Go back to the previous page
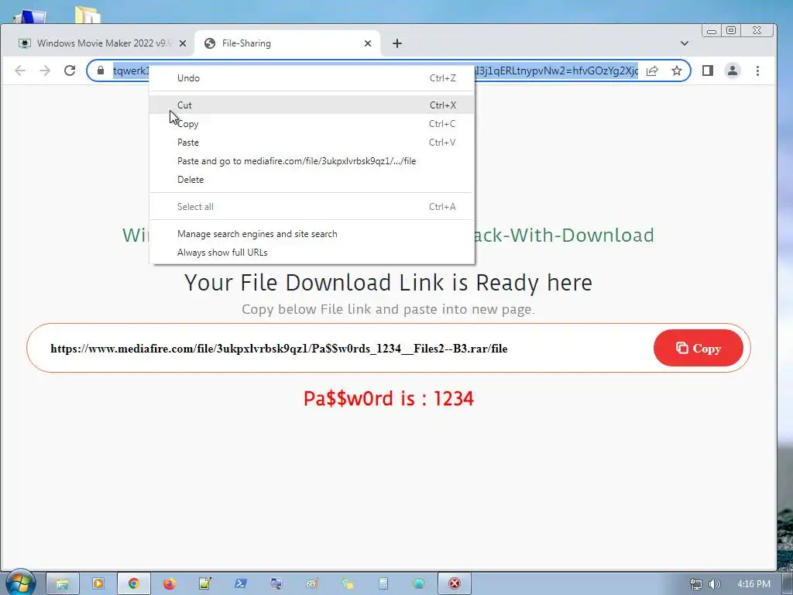Viewport: 793px width, 595px height. (x=20, y=71)
